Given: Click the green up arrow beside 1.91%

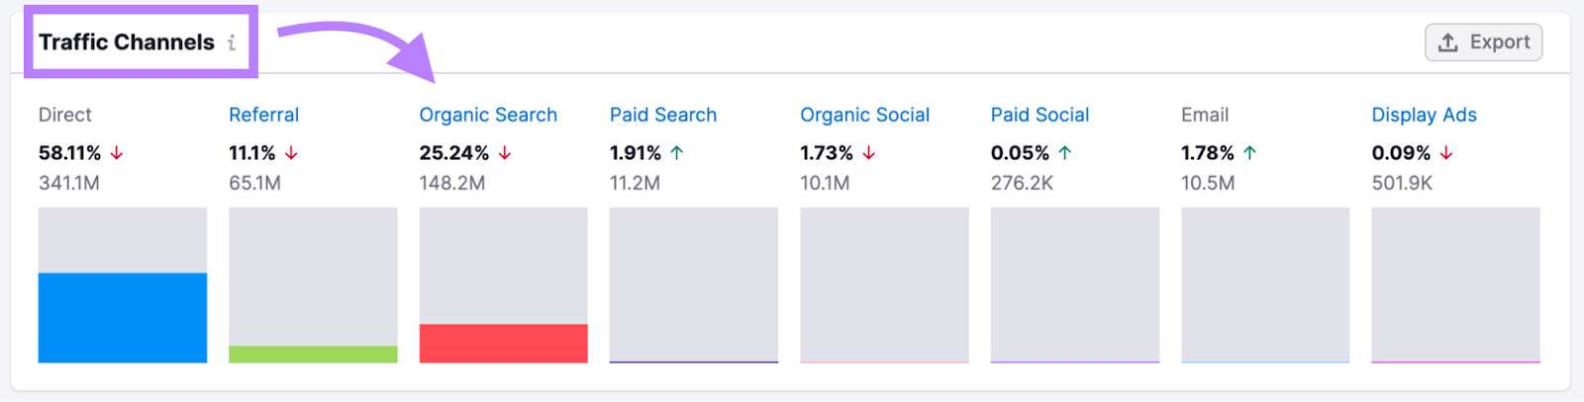Looking at the screenshot, I should point(677,153).
